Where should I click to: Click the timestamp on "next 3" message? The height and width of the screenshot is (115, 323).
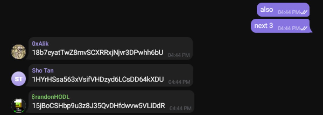[289, 28]
